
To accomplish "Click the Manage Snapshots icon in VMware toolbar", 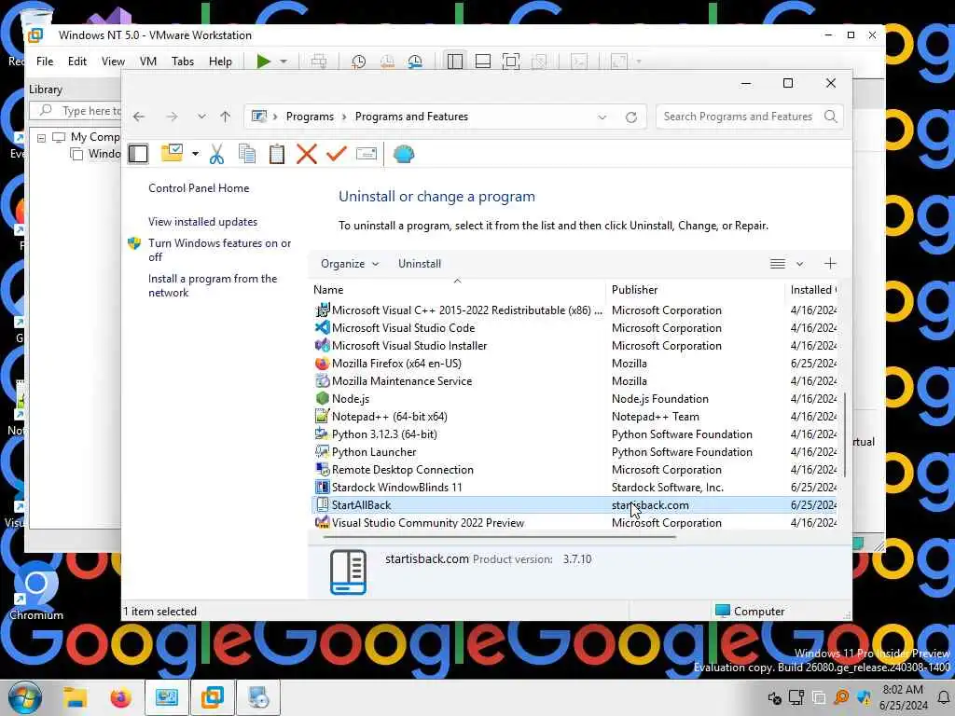I will click(x=415, y=62).
